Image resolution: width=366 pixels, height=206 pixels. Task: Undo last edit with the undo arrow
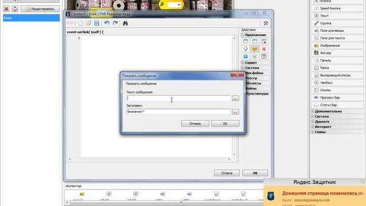point(107,23)
